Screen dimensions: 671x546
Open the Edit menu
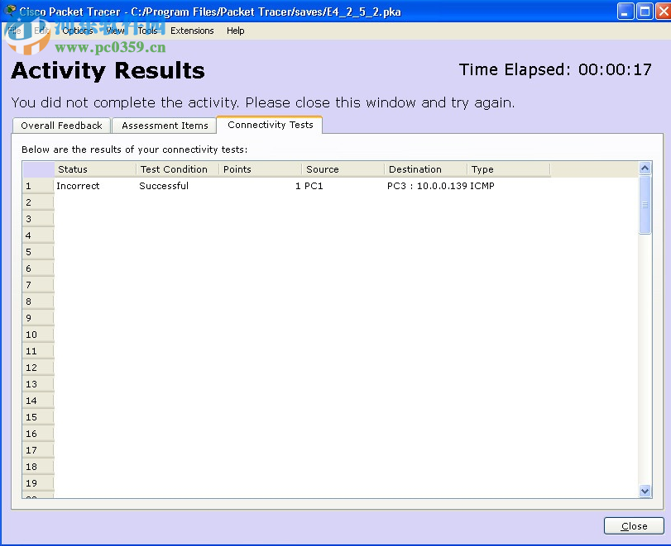click(x=41, y=31)
